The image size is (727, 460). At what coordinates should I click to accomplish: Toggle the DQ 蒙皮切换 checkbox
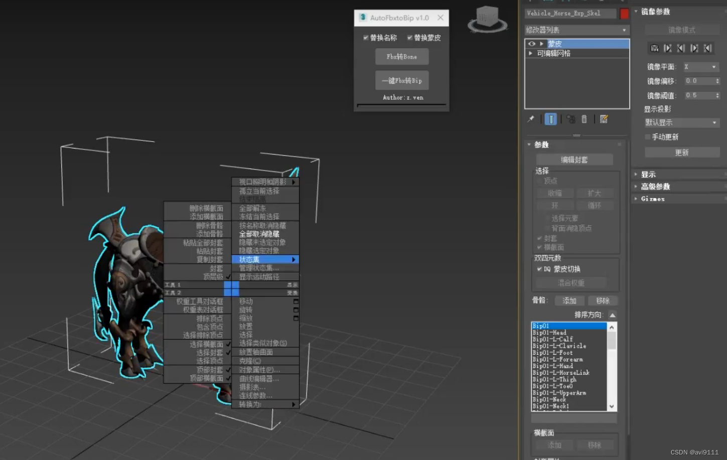click(x=539, y=269)
